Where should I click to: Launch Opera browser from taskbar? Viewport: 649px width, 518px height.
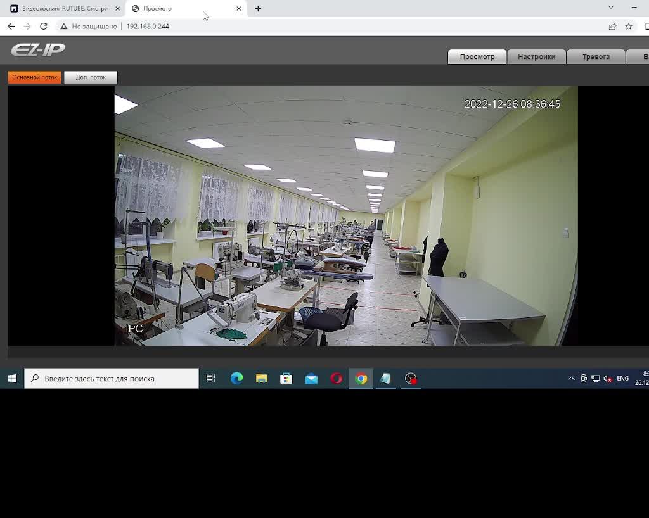click(336, 378)
